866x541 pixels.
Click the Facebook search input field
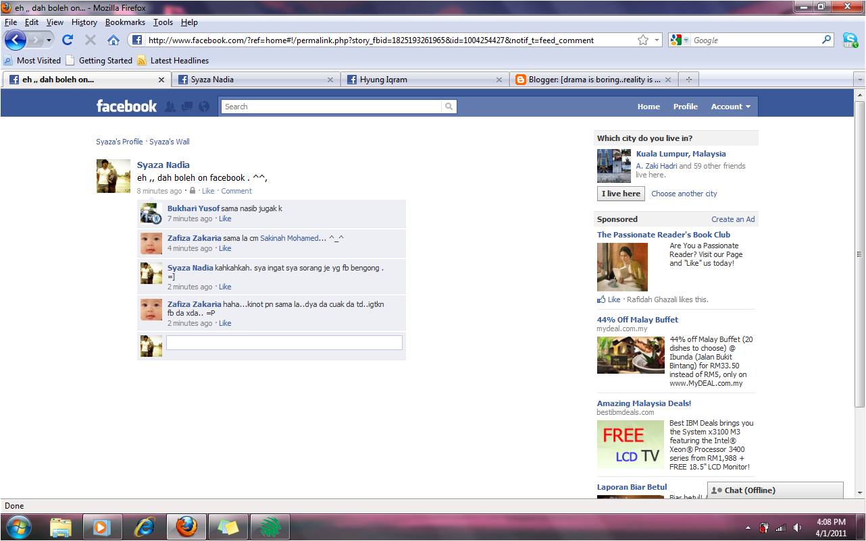(x=332, y=107)
